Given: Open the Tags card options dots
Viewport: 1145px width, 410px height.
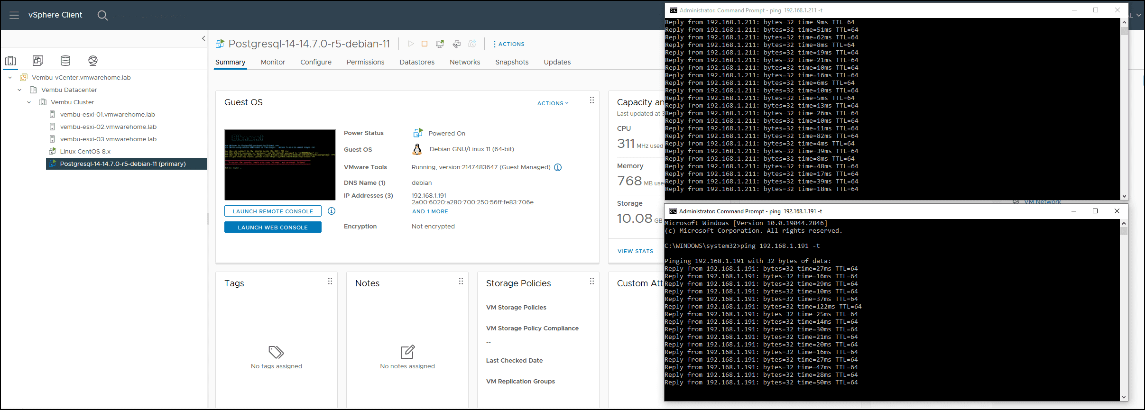Looking at the screenshot, I should (330, 281).
